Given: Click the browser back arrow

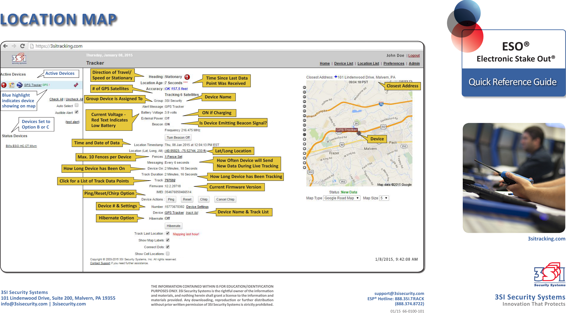Looking at the screenshot, I should 6,46.
